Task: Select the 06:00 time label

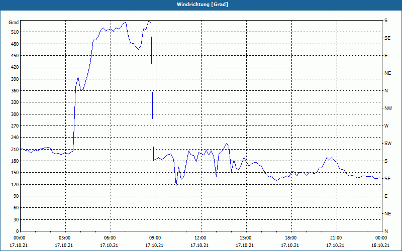Action: (111, 238)
